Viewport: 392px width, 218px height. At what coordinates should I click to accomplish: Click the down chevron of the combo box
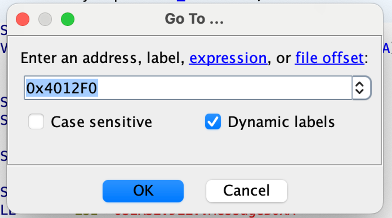point(360,91)
